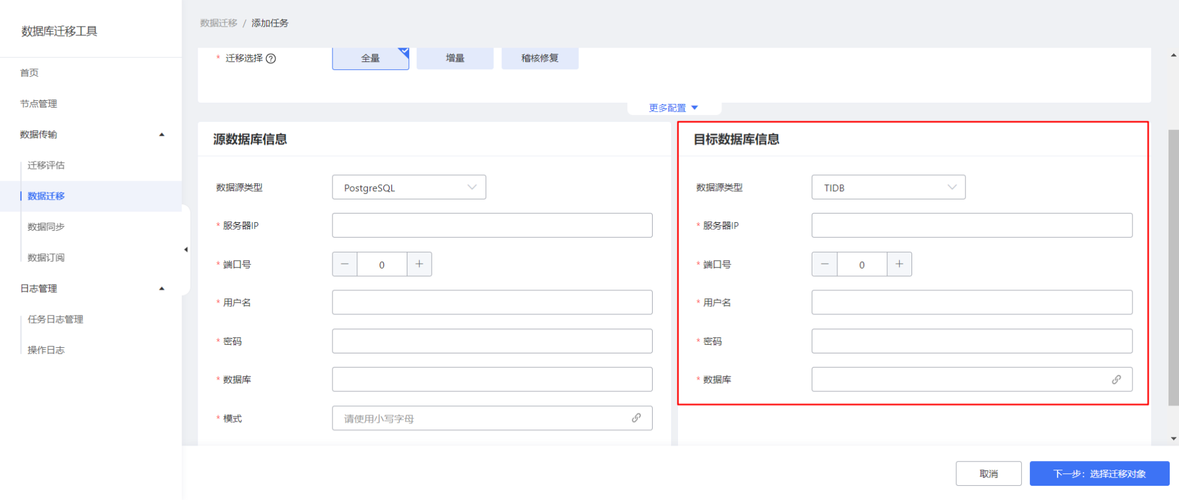This screenshot has width=1179, height=500.
Task: Open 操作日志 in the sidebar
Action: pyautogui.click(x=46, y=350)
